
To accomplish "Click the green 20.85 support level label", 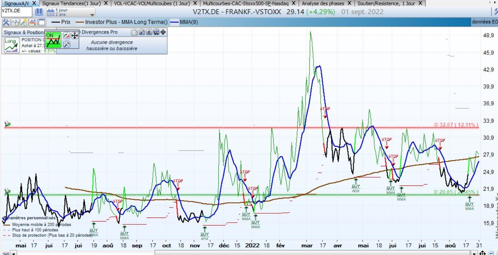I will [456, 192].
